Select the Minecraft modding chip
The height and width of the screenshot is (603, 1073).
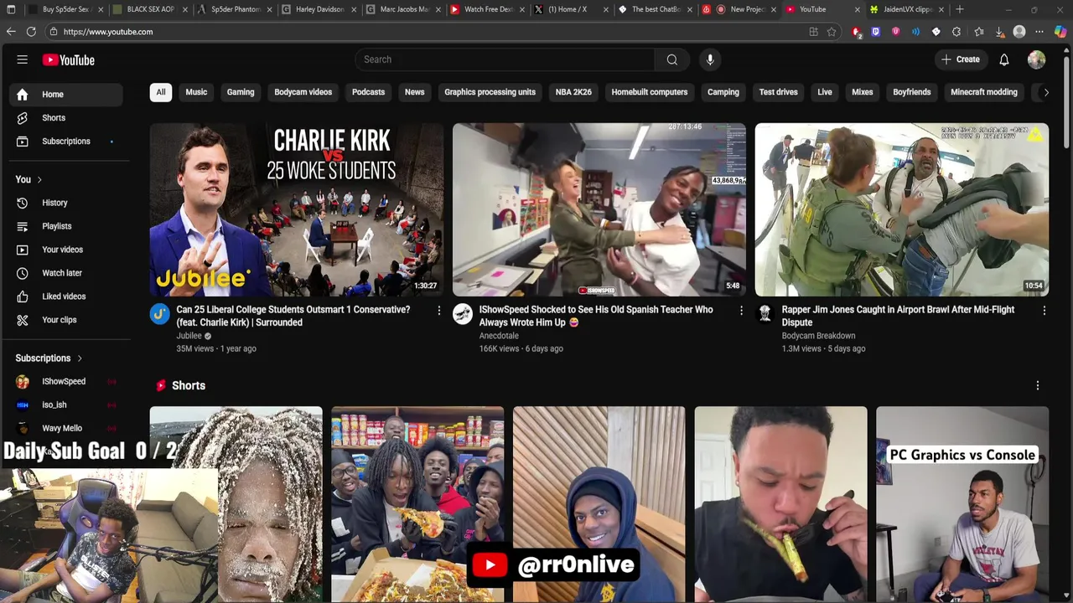(984, 92)
